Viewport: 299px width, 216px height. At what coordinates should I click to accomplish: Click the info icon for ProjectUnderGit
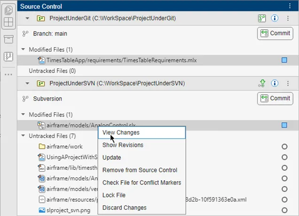[275, 18]
